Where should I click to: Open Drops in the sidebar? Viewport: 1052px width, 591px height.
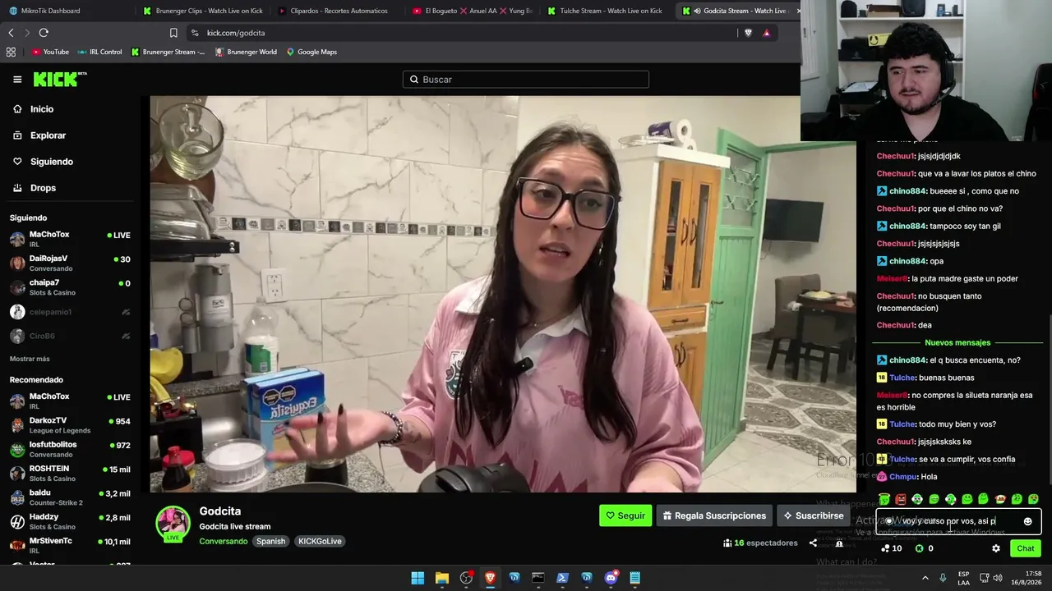coord(43,188)
